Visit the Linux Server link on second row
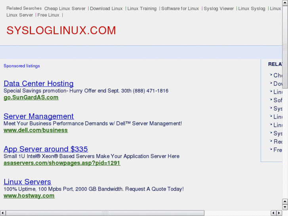 point(20,15)
